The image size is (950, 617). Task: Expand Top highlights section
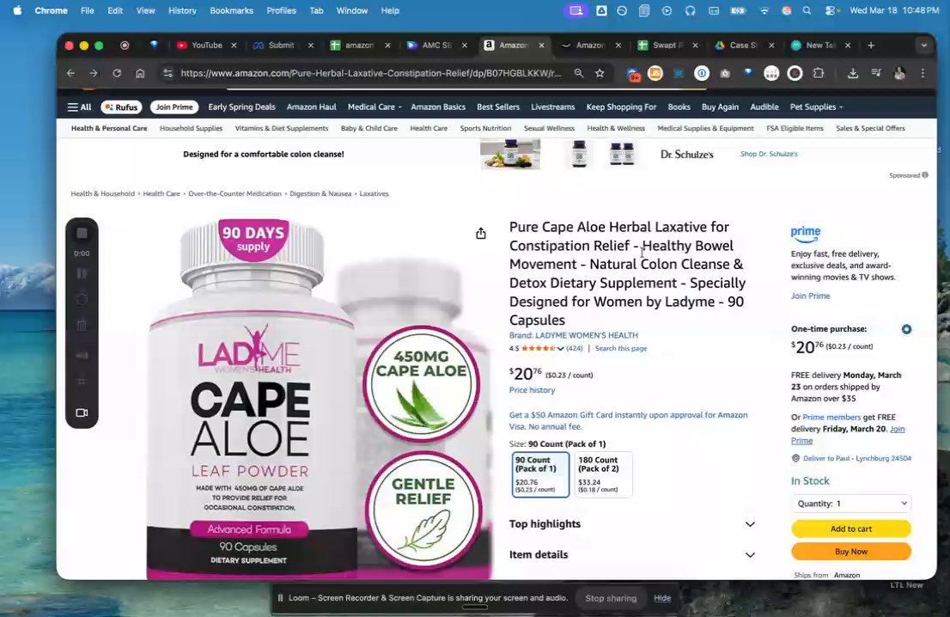click(x=632, y=524)
